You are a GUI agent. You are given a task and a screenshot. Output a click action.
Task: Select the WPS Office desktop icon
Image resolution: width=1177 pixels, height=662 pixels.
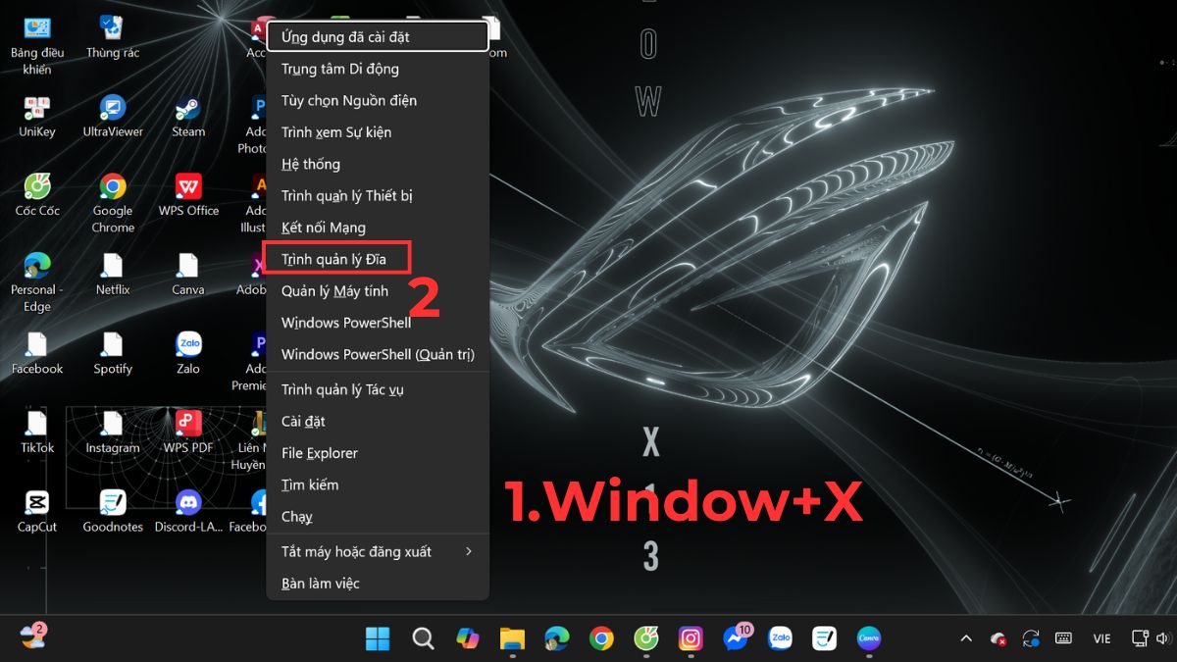pos(188,195)
